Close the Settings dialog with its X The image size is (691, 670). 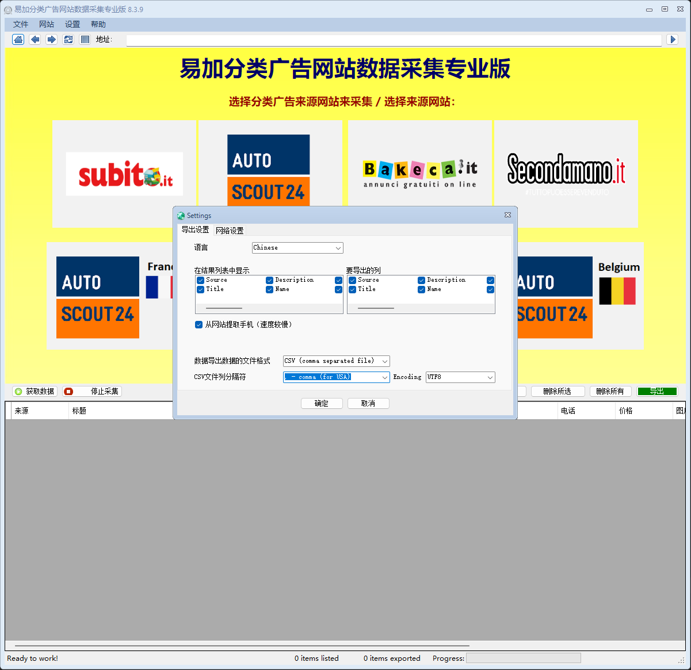(507, 215)
